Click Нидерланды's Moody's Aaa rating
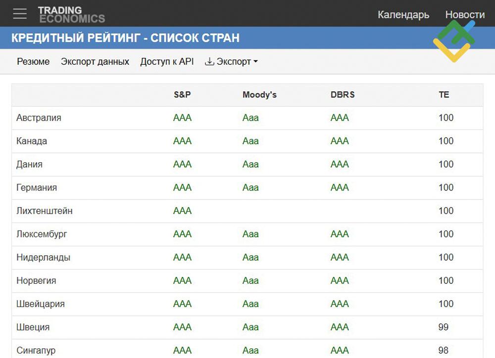This screenshot has height=358, width=495. pos(250,258)
